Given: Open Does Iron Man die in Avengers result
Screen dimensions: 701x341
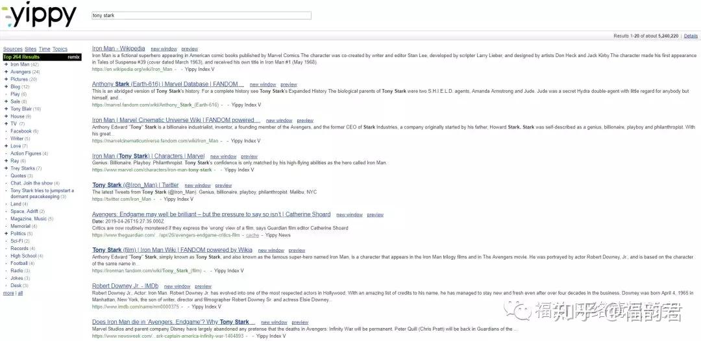Looking at the screenshot, I should click(174, 322).
